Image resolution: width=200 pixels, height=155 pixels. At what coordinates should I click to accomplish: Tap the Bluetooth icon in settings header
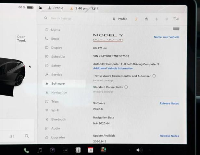click(x=167, y=19)
